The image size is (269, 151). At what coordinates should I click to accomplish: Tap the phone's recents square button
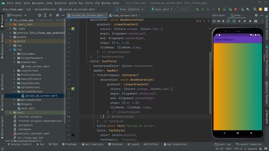[251, 133]
